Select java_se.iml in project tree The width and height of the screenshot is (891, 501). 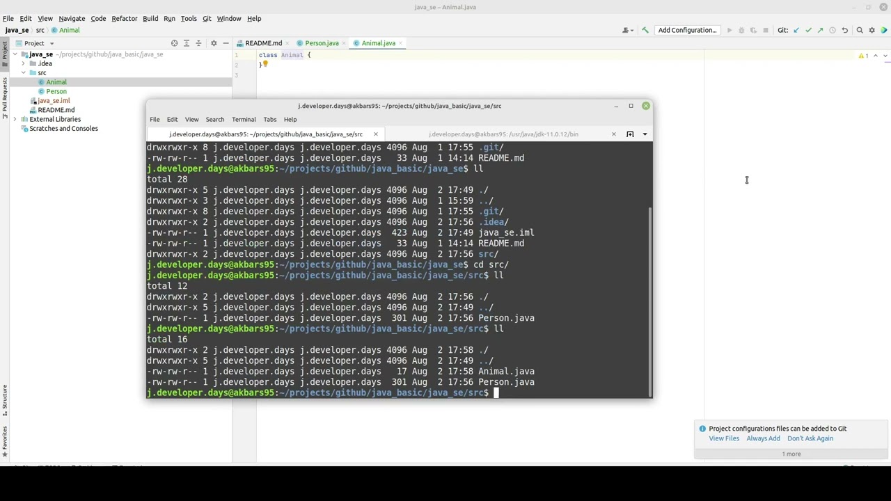[54, 101]
